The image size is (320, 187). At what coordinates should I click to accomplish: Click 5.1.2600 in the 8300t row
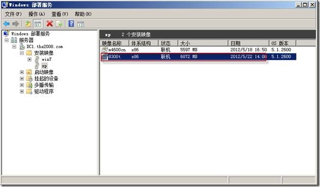281,56
